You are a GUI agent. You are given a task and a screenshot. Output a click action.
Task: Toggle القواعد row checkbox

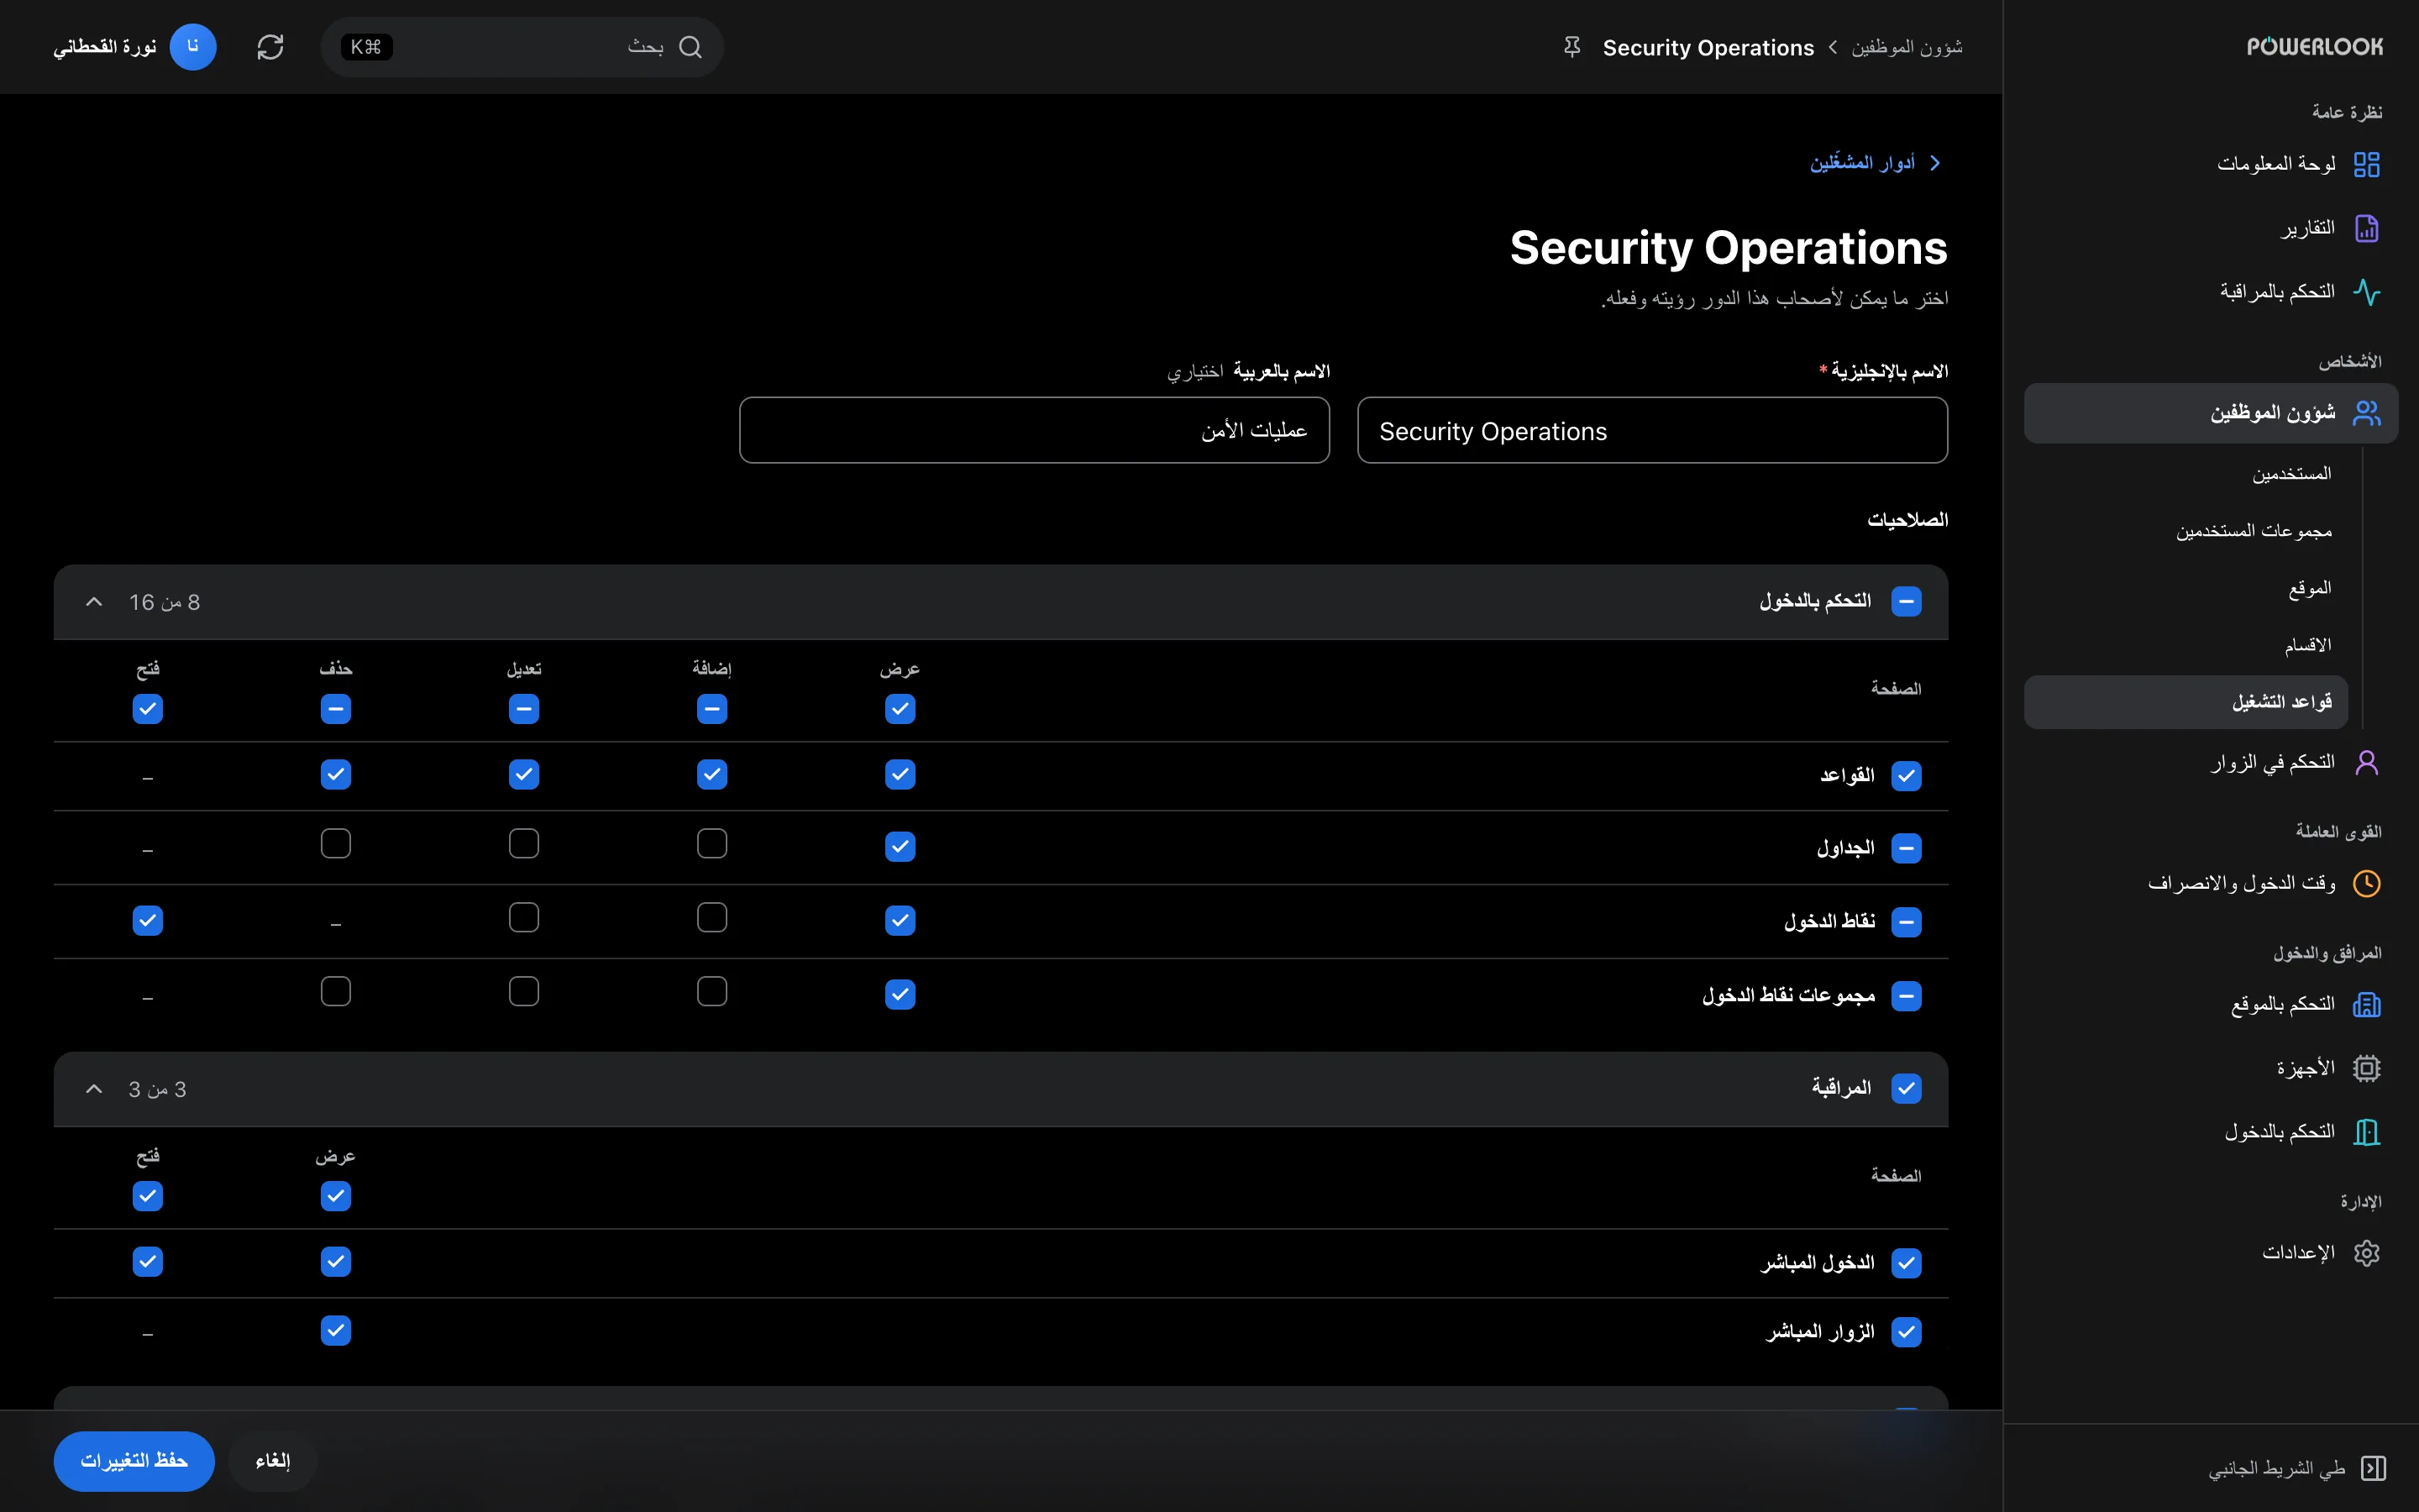point(1906,776)
